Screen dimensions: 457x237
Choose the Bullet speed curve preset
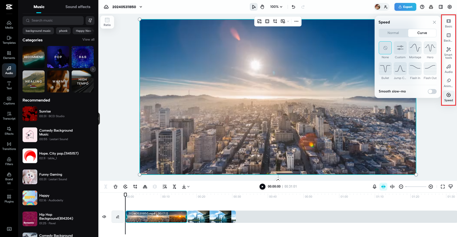pos(385,68)
